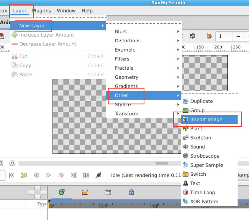This screenshot has width=249, height=220.
Task: Open the canvas browser panel icon
Action: pos(108,192)
